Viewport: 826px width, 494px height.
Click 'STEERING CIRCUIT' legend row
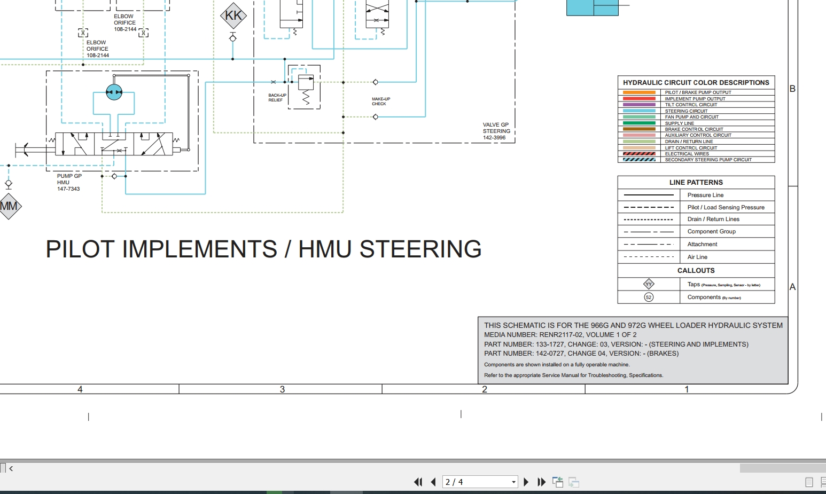(x=696, y=111)
